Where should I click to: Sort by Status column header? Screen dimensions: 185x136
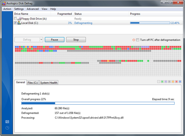[x=101, y=14]
